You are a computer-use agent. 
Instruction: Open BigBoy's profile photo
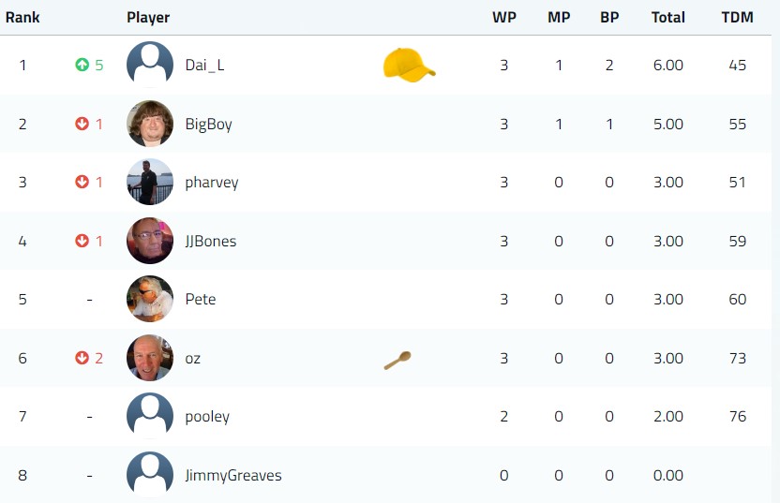click(x=150, y=124)
